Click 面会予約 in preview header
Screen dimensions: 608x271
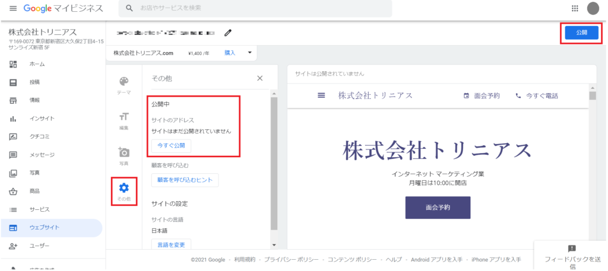point(482,95)
